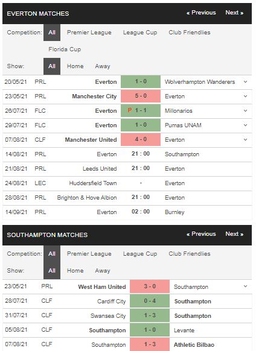The height and width of the screenshot is (351, 256).
Task: Open the Athletic Bilbao team link
Action: 194,344
